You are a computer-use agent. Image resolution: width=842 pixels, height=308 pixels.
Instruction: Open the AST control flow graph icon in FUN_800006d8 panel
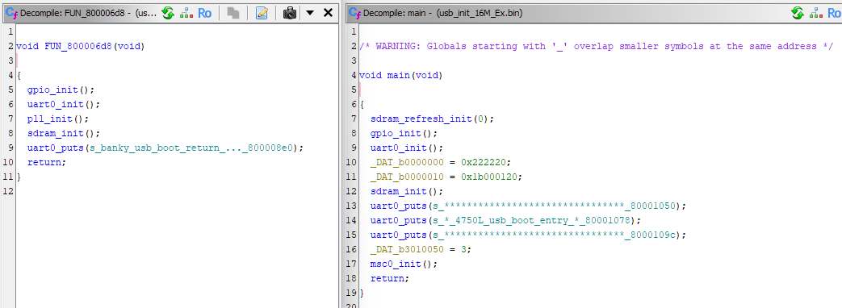pyautogui.click(x=186, y=13)
